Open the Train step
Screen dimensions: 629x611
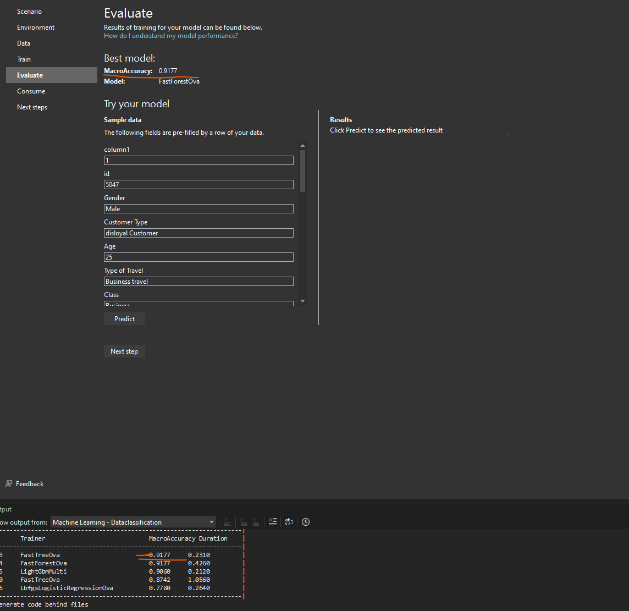tap(24, 59)
